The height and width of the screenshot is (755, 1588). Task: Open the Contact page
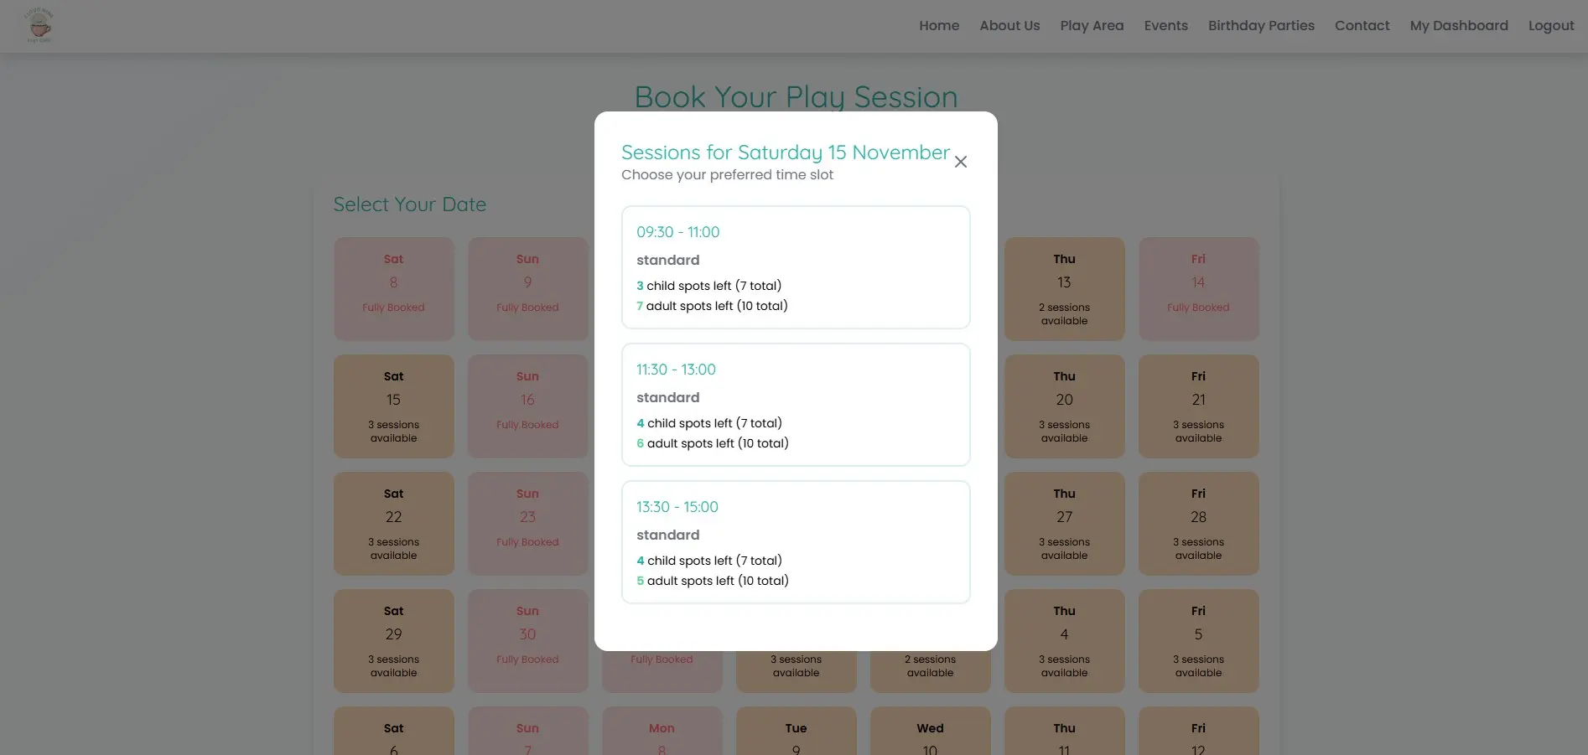coord(1362,25)
